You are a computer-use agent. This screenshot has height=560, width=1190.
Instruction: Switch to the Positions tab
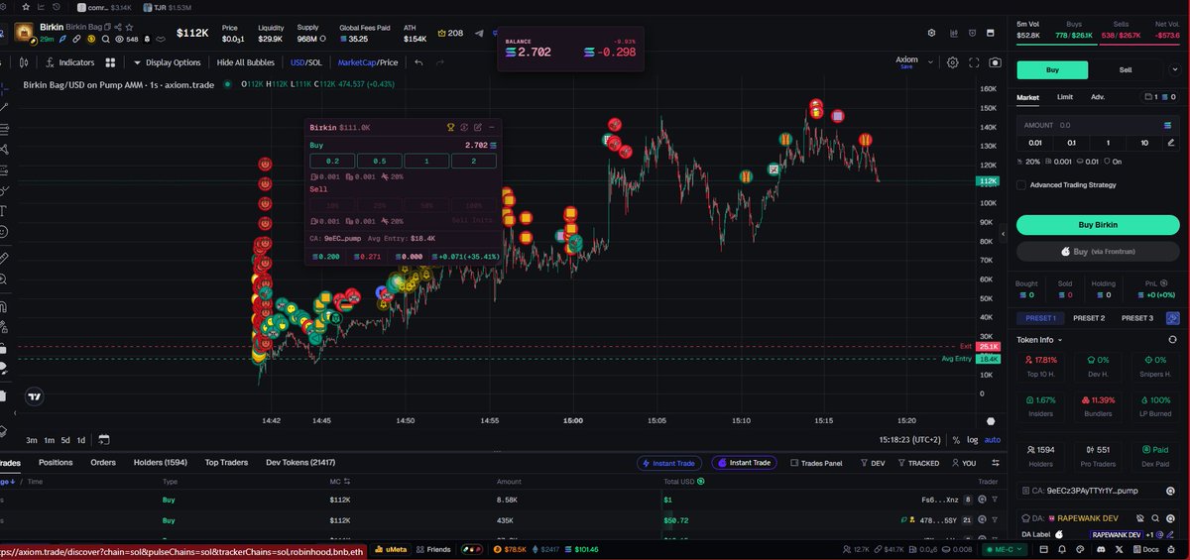(x=56, y=462)
